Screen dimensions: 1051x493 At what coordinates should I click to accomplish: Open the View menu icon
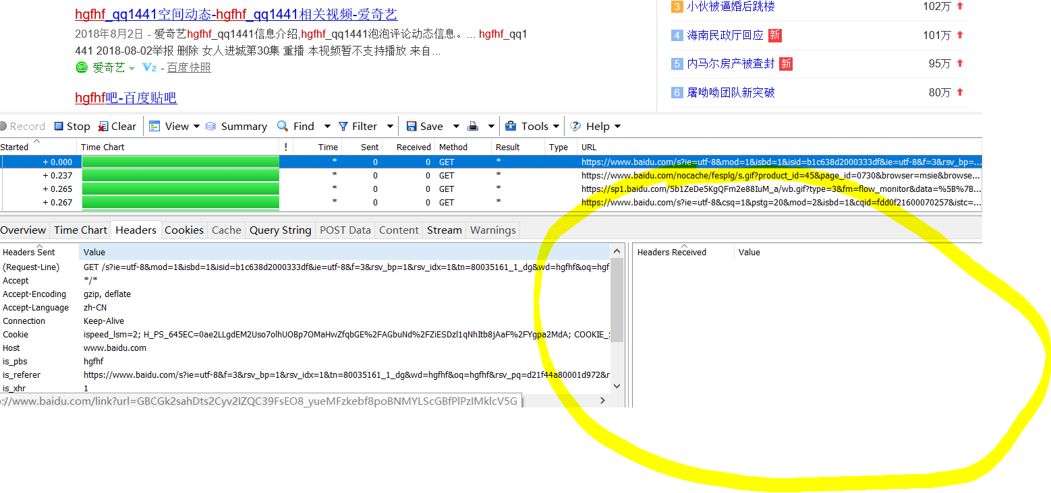(x=154, y=126)
